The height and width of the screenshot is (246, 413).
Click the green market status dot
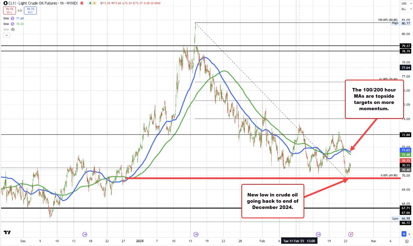click(90, 3)
